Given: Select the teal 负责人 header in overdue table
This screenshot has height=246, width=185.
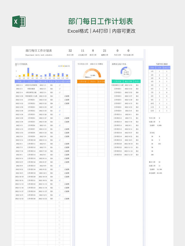Looking at the screenshot, I should (137, 81).
